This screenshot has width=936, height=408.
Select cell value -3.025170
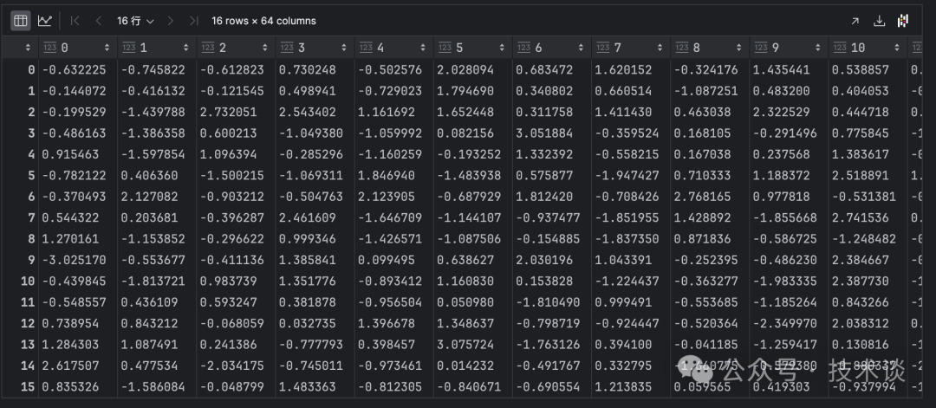(x=74, y=260)
